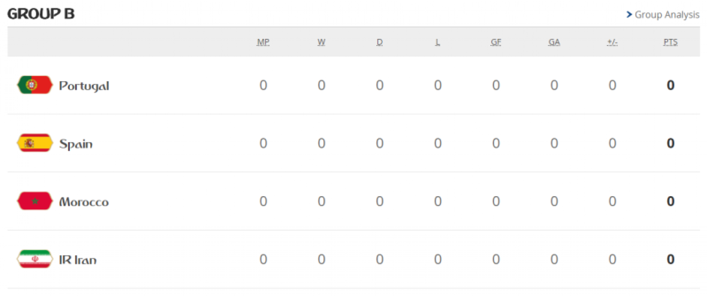Click Portugal's bold points value
This screenshot has width=707, height=296.
670,85
